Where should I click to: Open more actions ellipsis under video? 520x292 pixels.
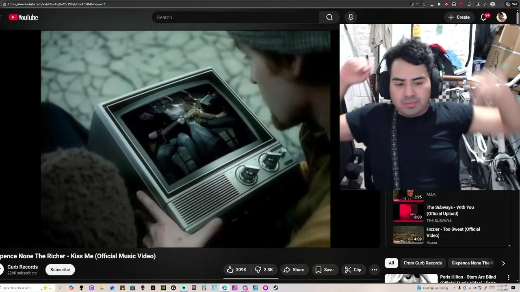[374, 270]
